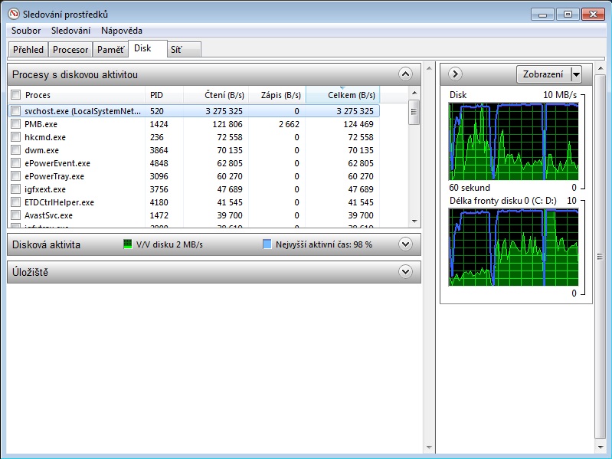This screenshot has height=459, width=612.
Task: Click the Disk throughput graph
Action: pyautogui.click(x=514, y=141)
